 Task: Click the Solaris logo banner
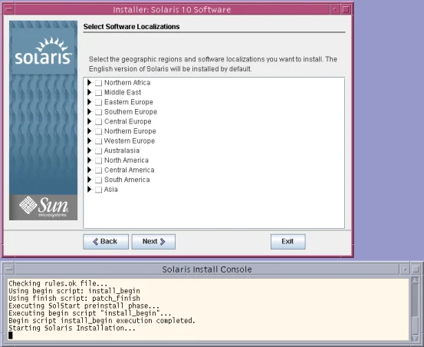pyautogui.click(x=43, y=48)
